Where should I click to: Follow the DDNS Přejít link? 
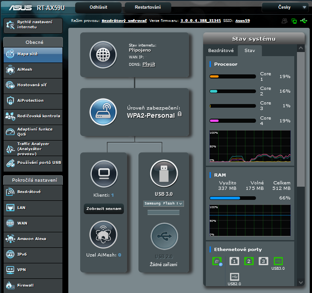click(x=148, y=64)
